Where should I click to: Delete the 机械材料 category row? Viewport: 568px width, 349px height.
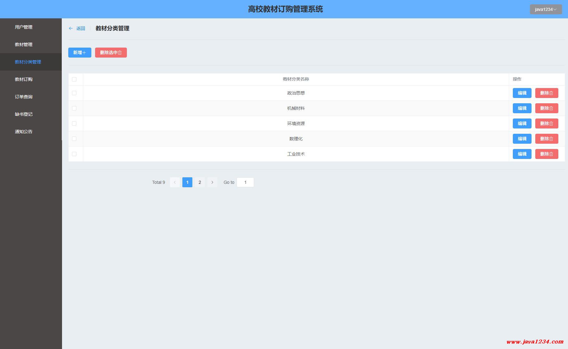click(546, 108)
